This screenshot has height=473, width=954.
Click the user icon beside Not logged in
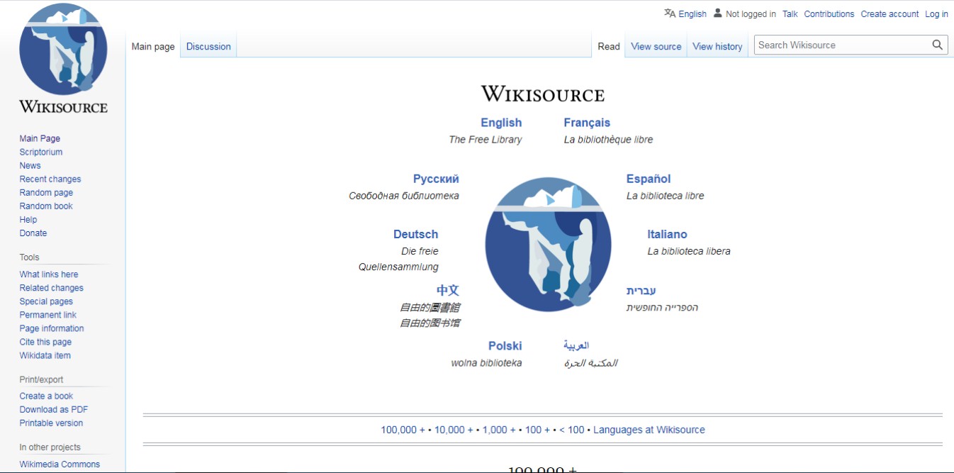717,13
